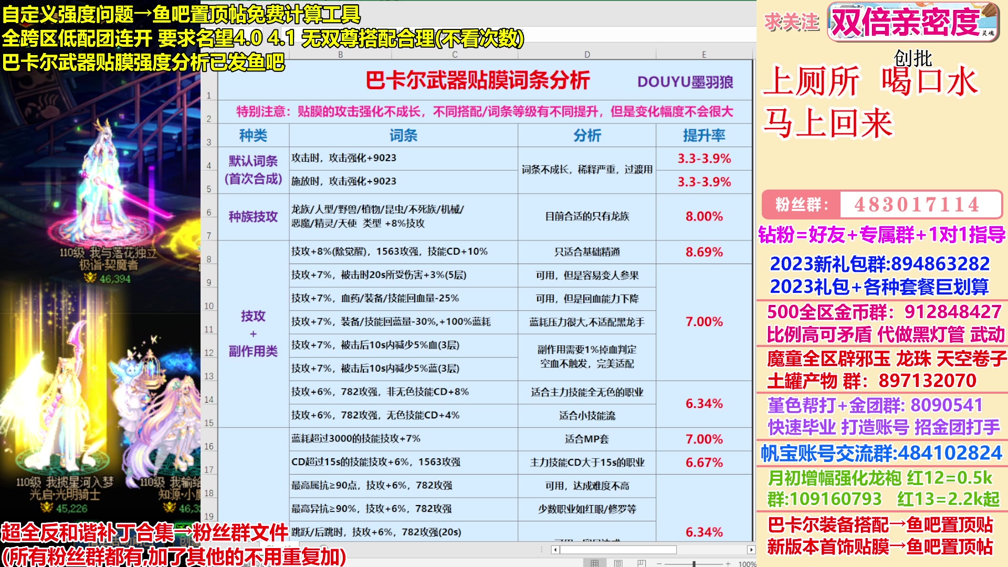1008x567 pixels.
Task: Adjust the Excel zoom slider handle
Action: click(694, 563)
